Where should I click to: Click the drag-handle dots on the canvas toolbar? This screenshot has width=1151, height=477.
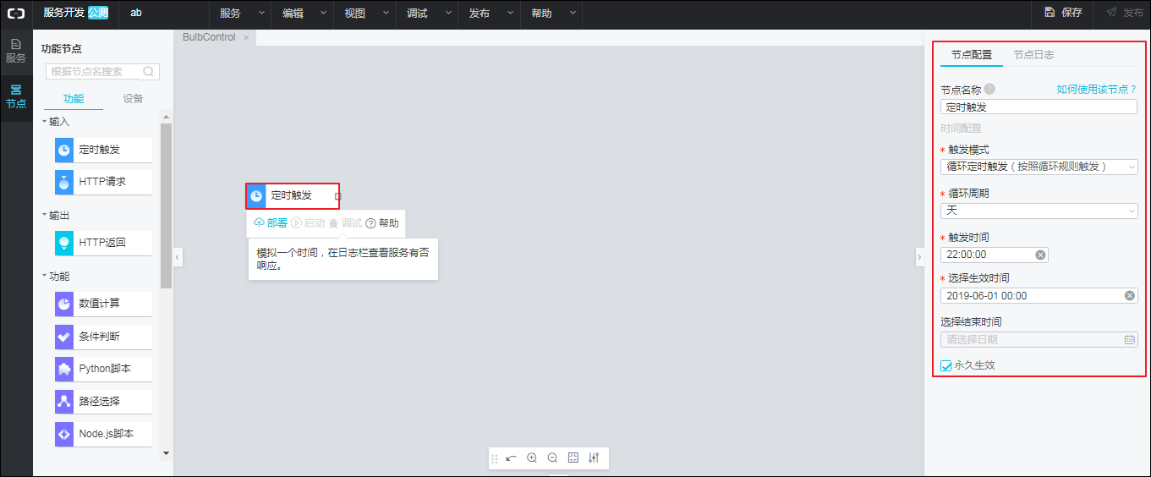pos(495,458)
